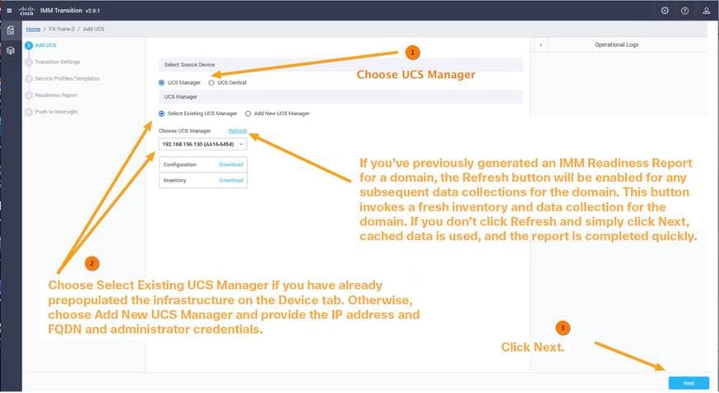Open the hamburger navigation menu
This screenshot has width=719, height=393.
pos(9,11)
